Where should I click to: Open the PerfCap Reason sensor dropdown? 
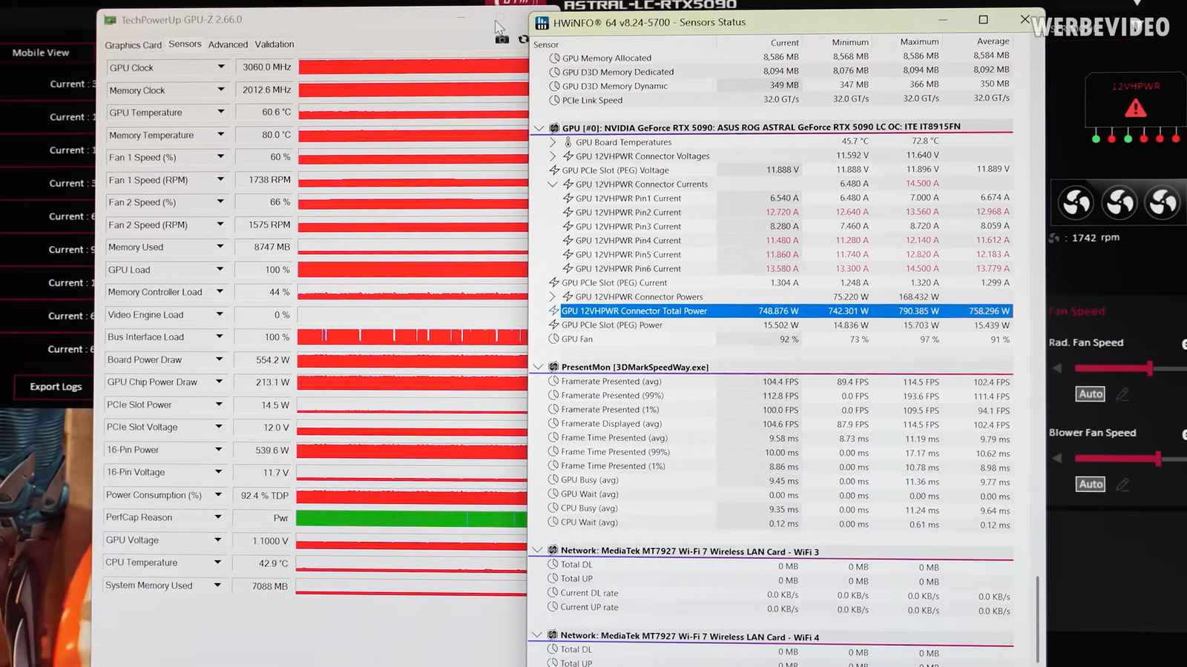pos(218,517)
